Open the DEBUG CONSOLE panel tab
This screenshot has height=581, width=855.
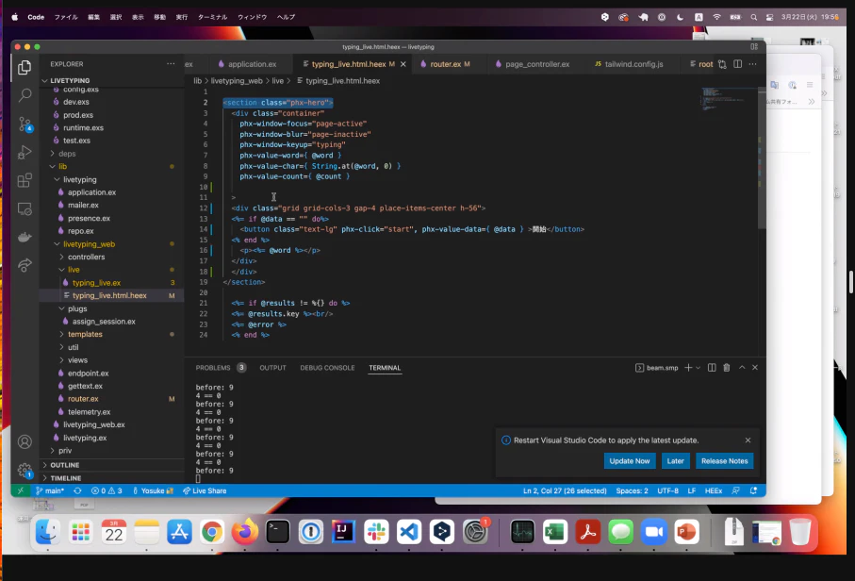coord(327,368)
